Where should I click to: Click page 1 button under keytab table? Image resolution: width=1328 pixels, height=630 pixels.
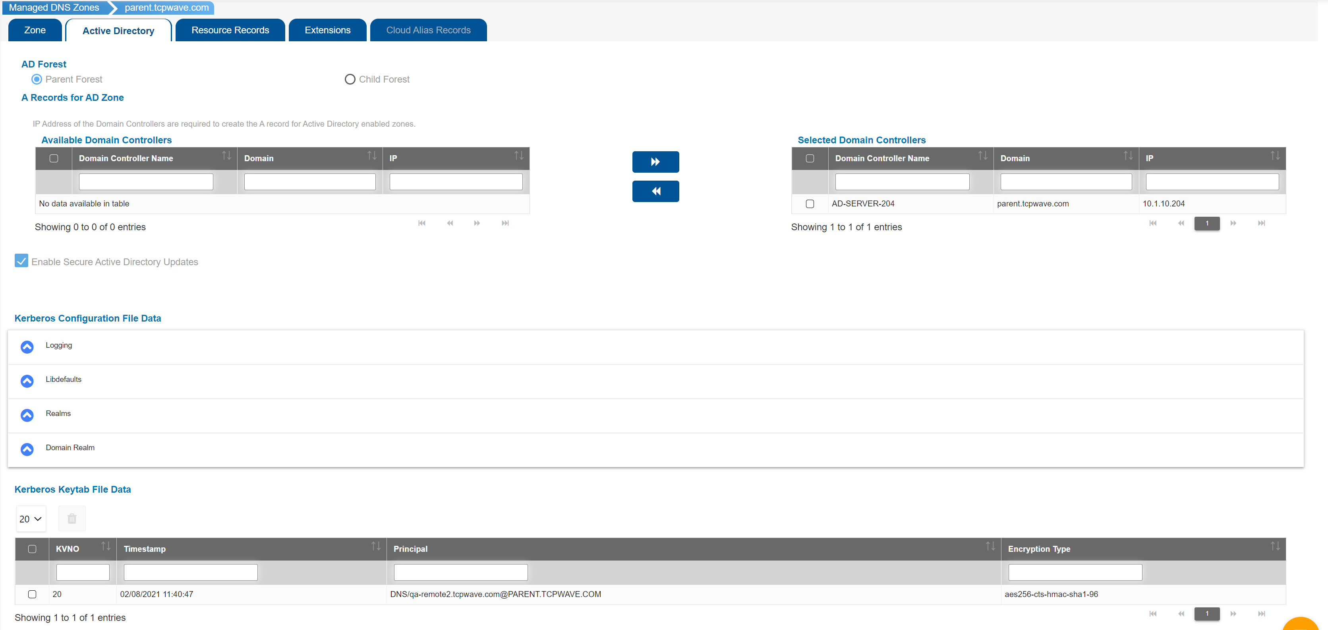[x=1207, y=613]
